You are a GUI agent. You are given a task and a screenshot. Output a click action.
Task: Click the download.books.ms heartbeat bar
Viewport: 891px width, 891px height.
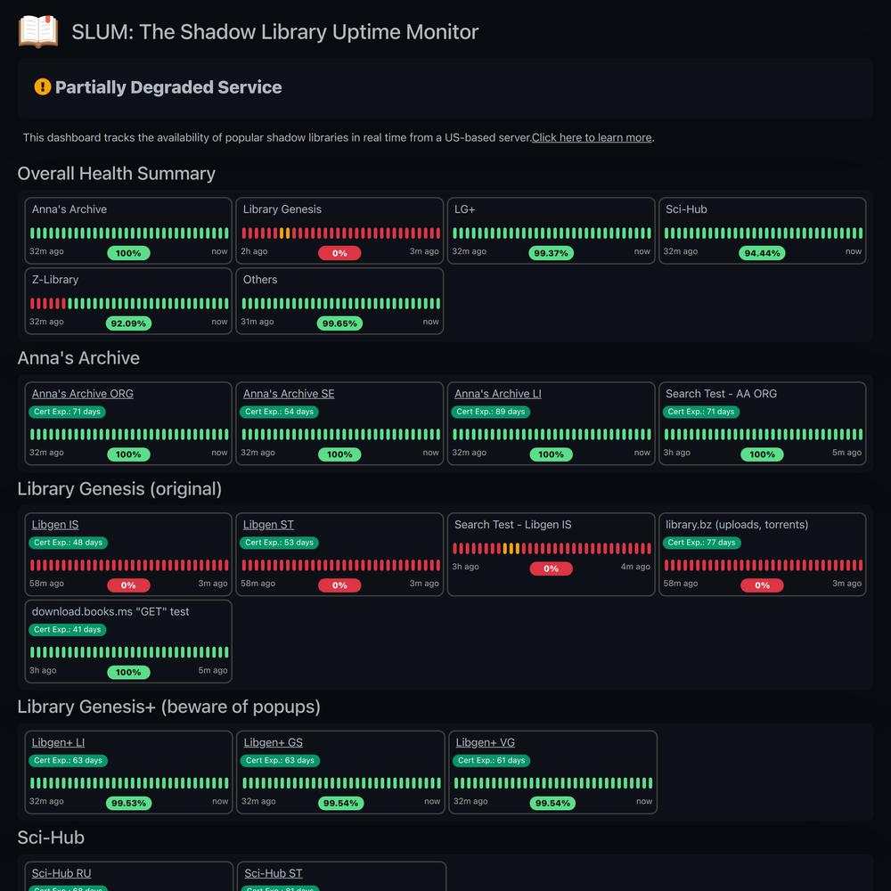coord(129,652)
